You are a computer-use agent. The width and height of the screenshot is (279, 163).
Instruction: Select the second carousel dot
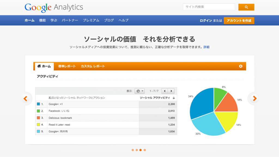[137, 150]
